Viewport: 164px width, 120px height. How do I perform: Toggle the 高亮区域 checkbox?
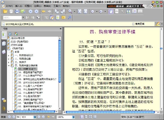pyautogui.click(x=133, y=24)
